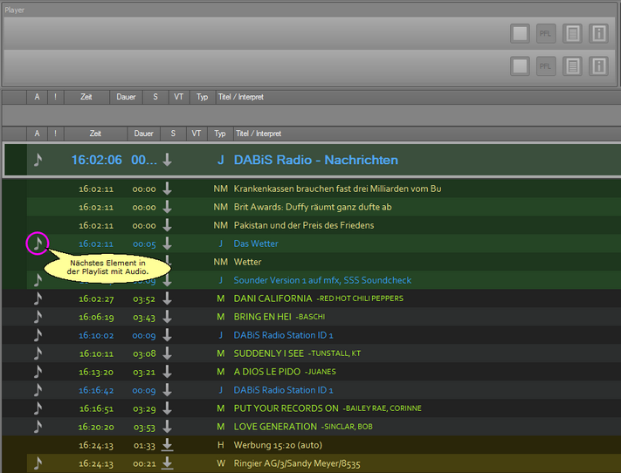Select the LOVE GENERATION song title
Image resolution: width=621 pixels, height=473 pixels.
[275, 427]
